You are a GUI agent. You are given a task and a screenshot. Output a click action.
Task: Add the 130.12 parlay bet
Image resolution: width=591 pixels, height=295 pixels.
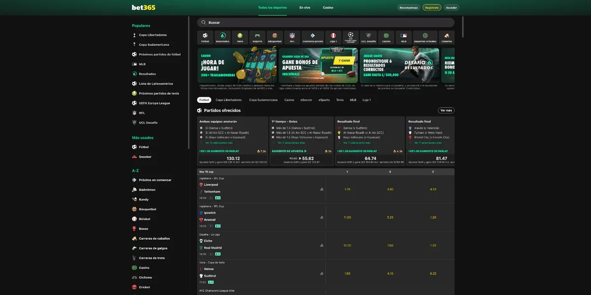click(x=233, y=160)
